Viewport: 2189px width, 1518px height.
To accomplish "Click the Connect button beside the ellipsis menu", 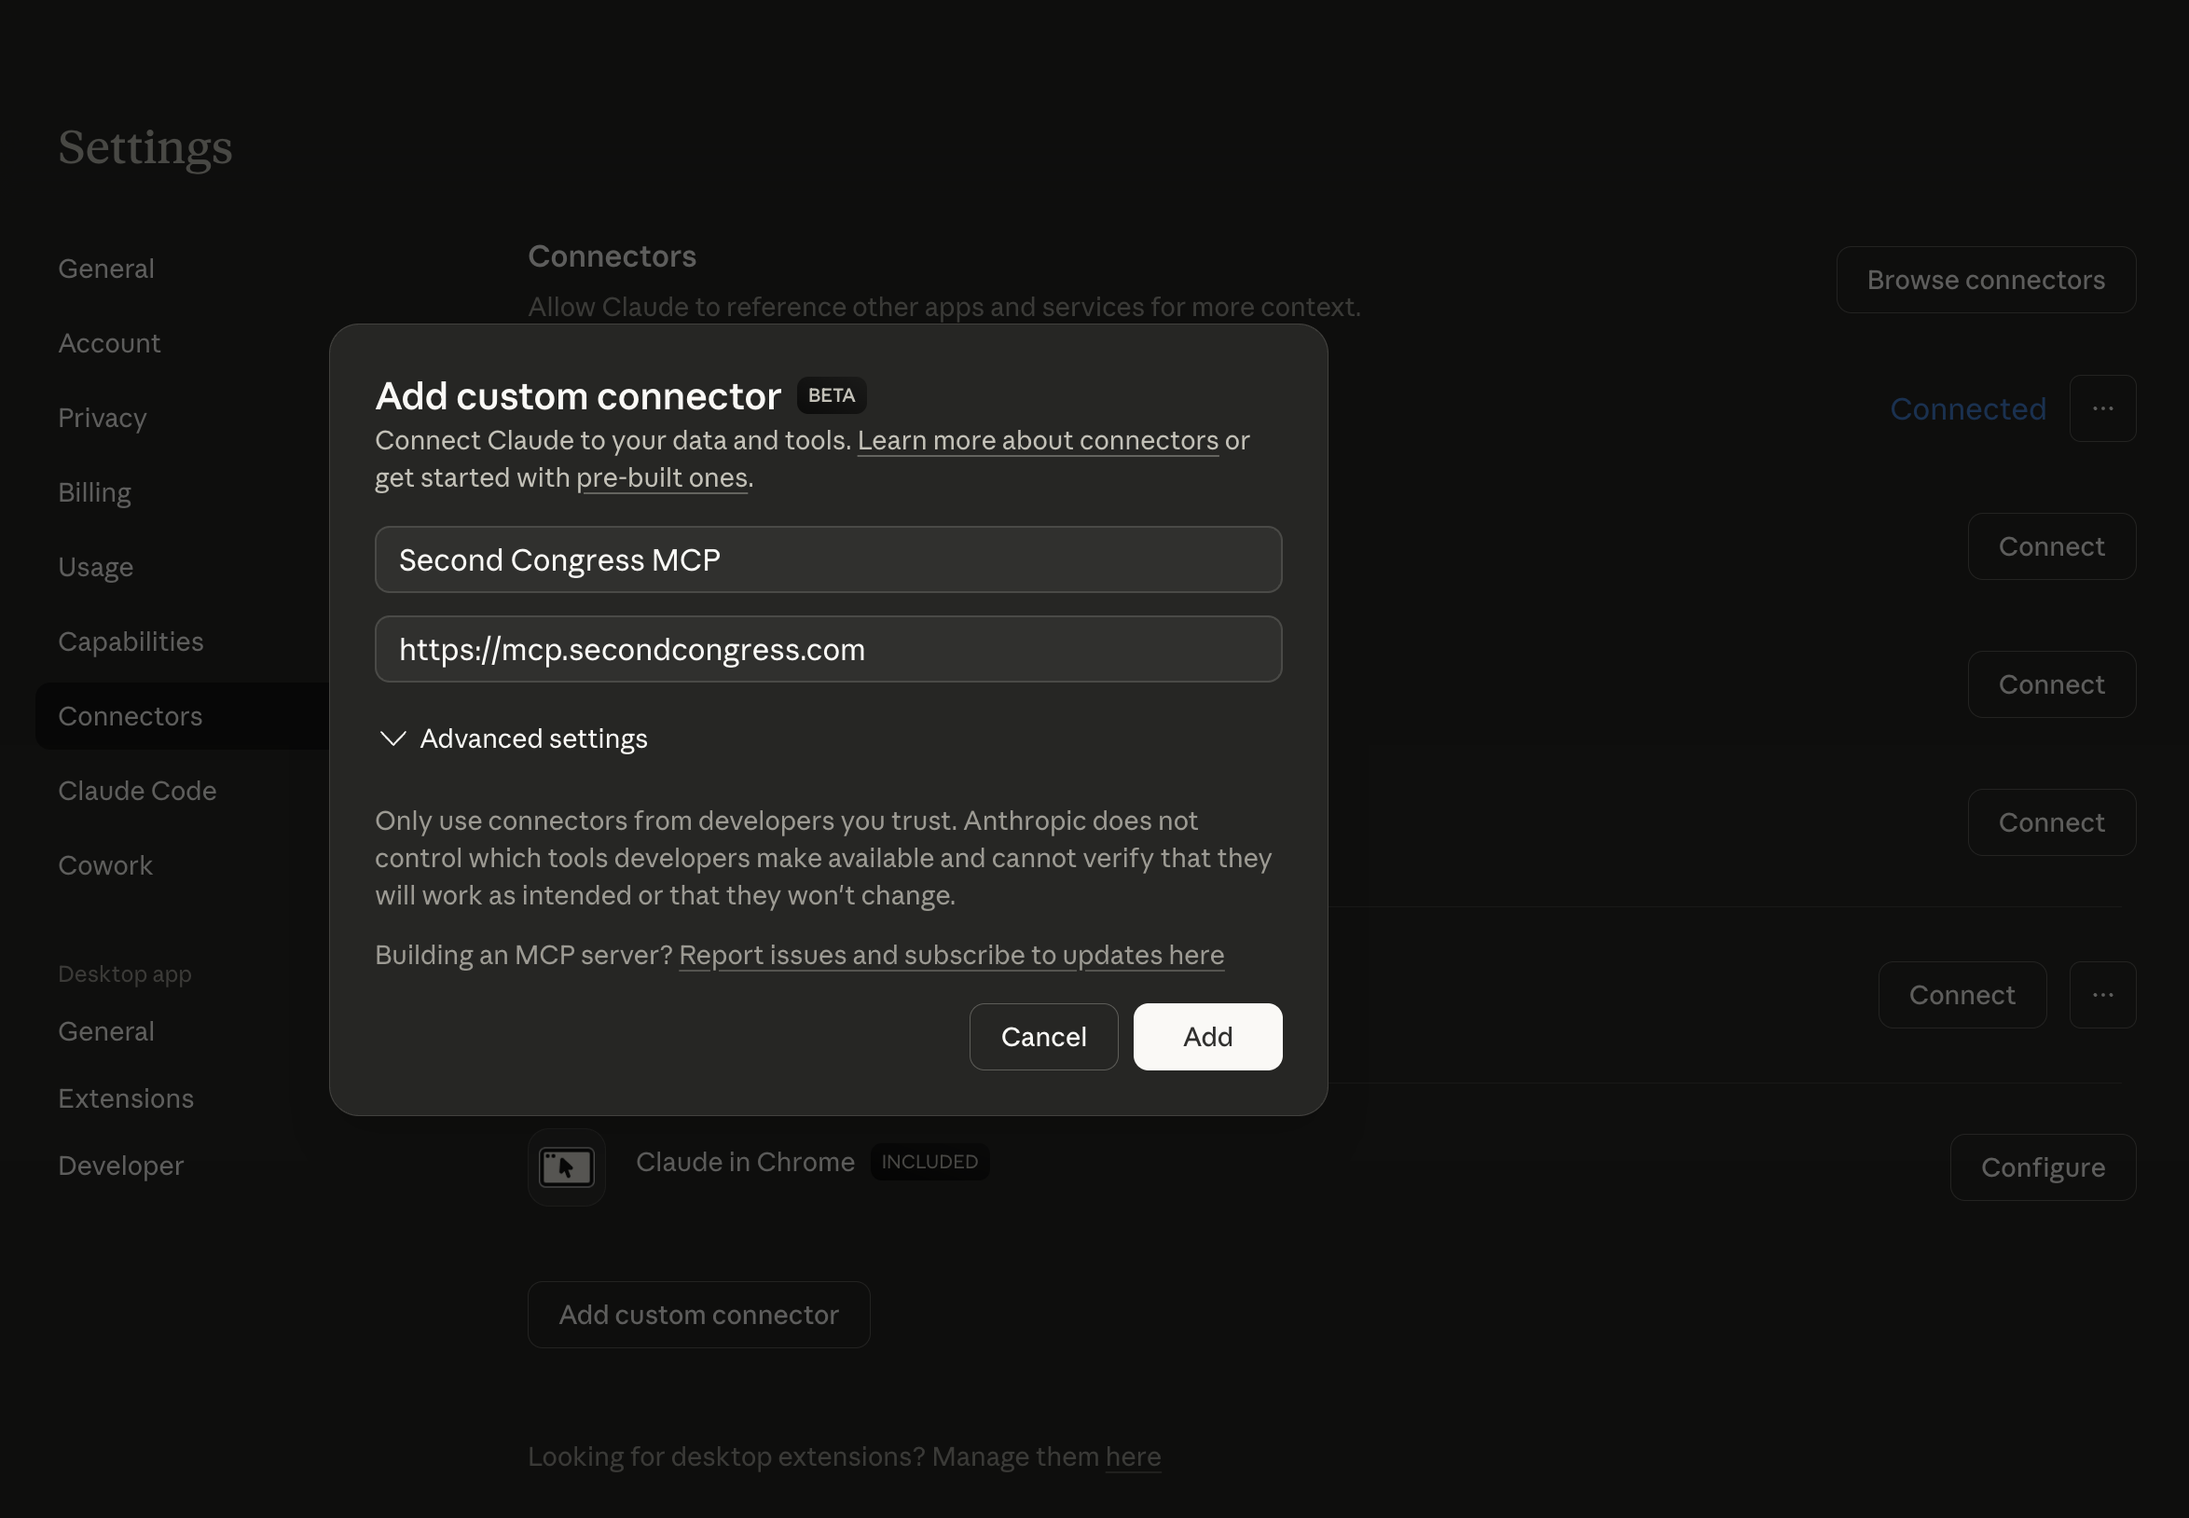I will click(1962, 995).
